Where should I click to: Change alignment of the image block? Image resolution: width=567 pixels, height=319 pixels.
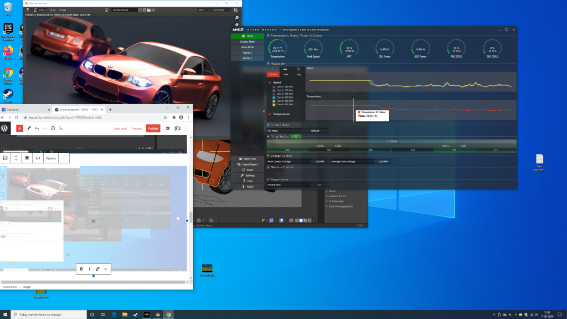click(27, 158)
